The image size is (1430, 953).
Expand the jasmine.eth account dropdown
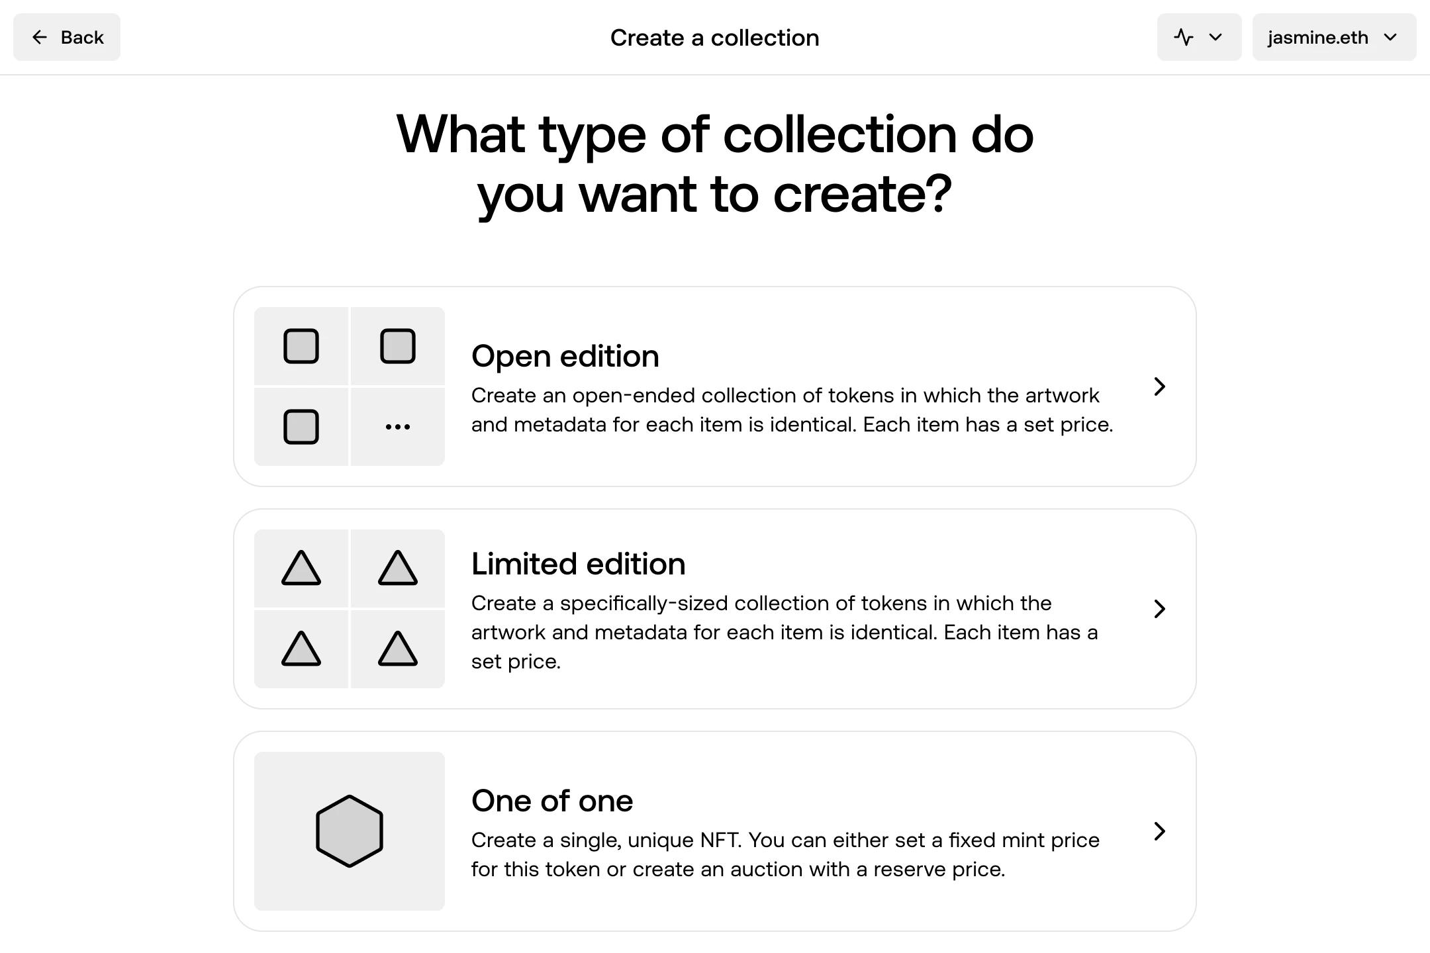[x=1333, y=38]
